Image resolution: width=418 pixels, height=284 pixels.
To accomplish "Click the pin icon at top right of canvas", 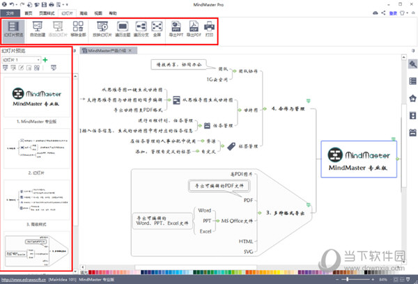I will pyautogui.click(x=413, y=51).
